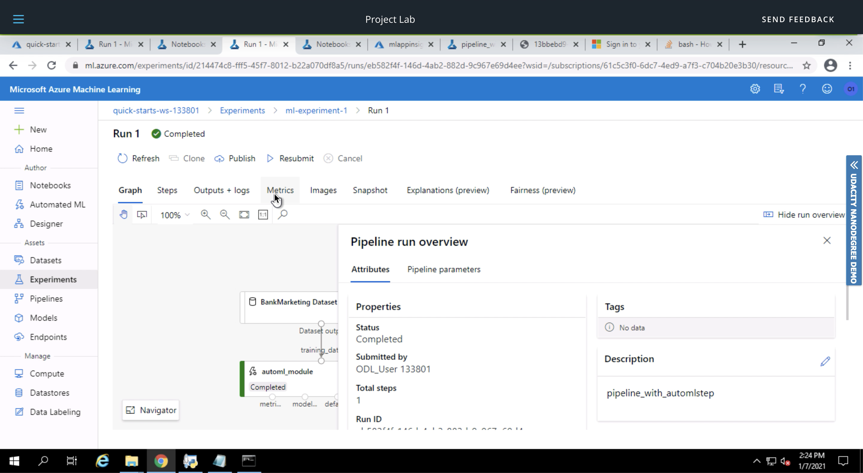Click the zoom in magnifier icon
Viewport: 863px width, 473px height.
[x=205, y=215]
